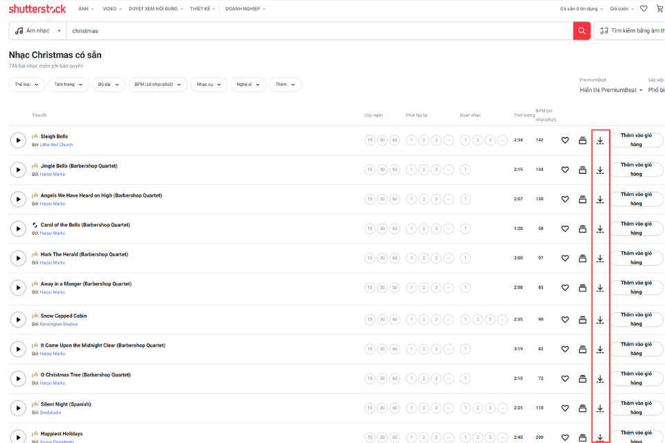
Task: Open the shopping cart icon
Action: [x=660, y=8]
